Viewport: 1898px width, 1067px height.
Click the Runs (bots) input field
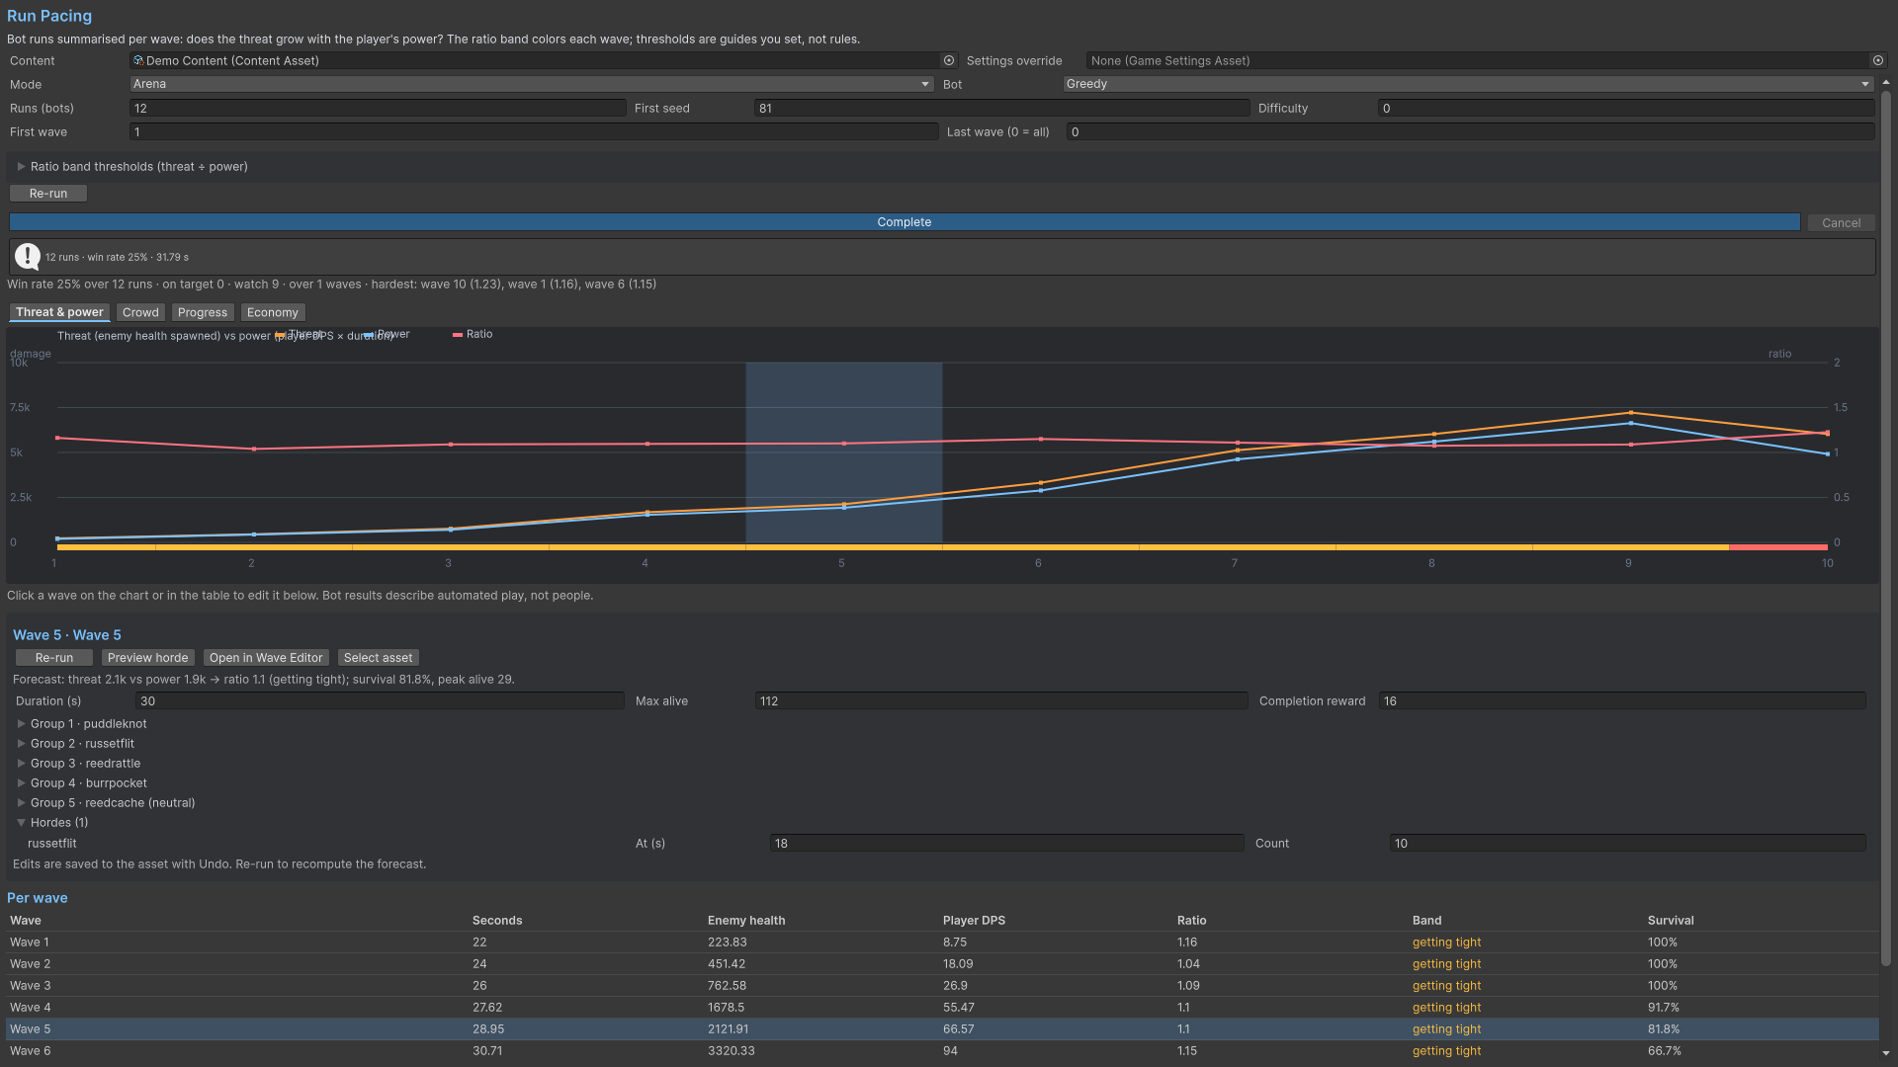click(378, 108)
